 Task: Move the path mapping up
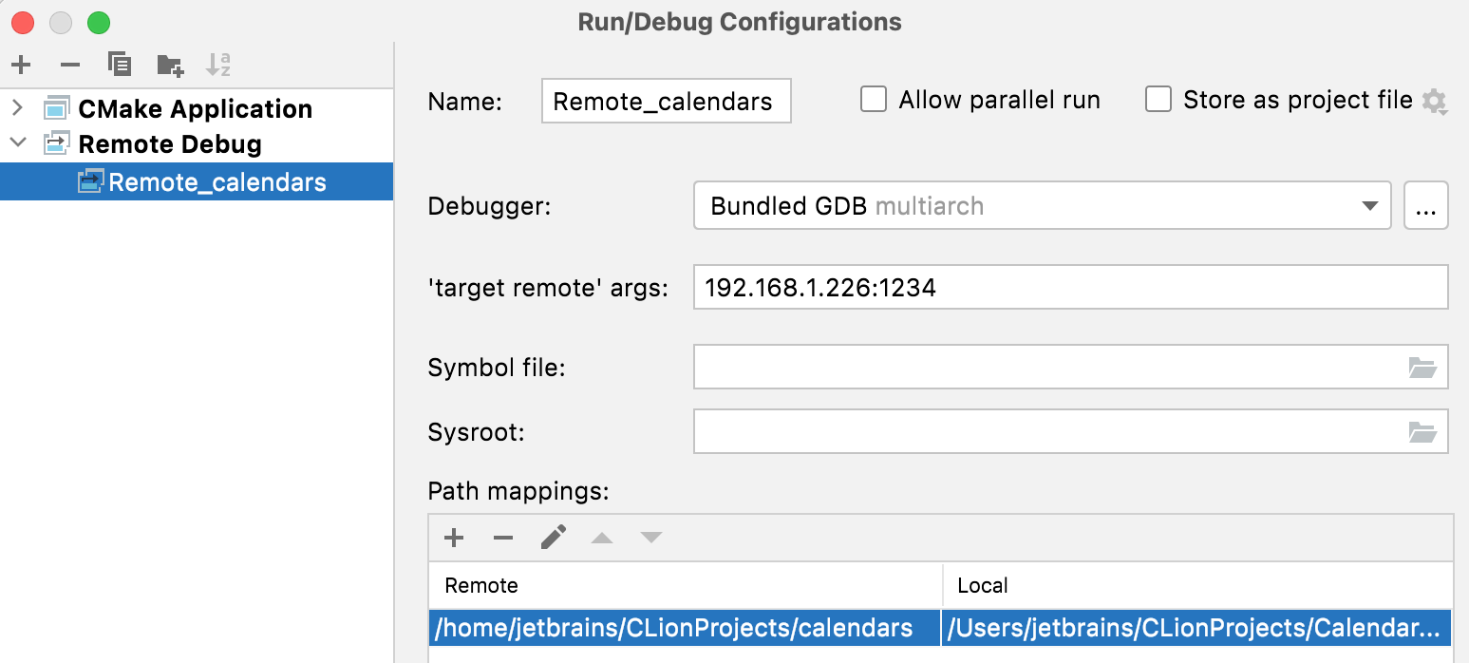tap(602, 538)
